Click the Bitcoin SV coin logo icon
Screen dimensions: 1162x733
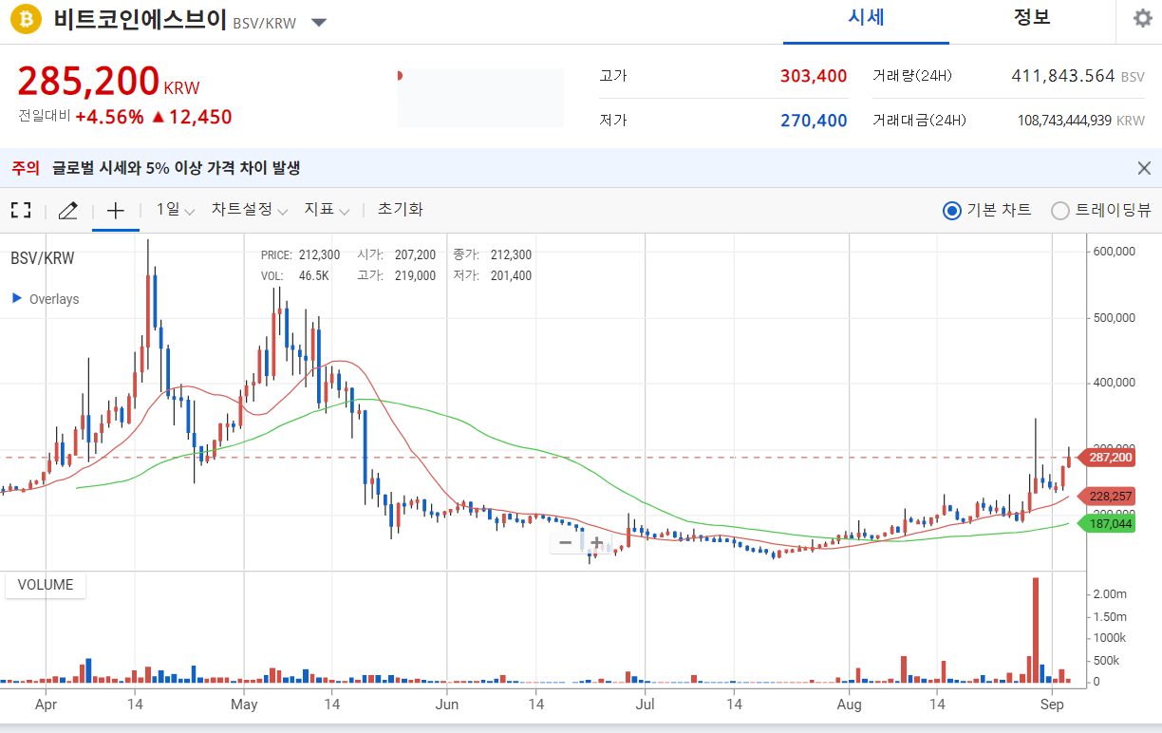(x=27, y=18)
